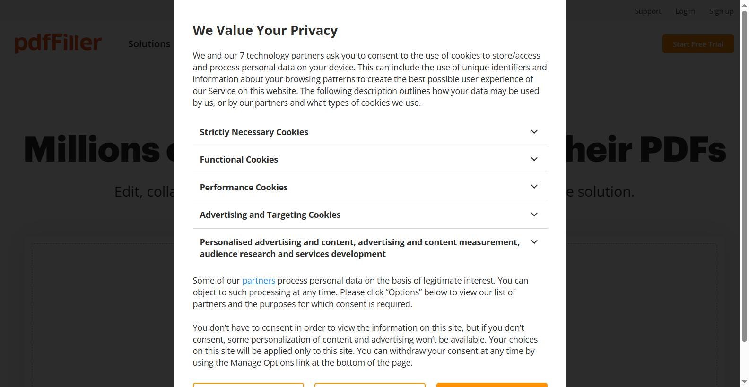
Task: Follow the partners hyperlink
Action: tap(259, 281)
